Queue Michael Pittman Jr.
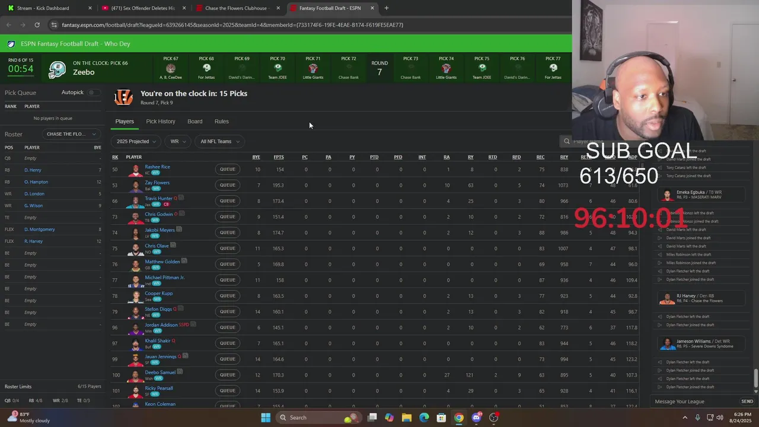The height and width of the screenshot is (427, 759). pos(228,280)
